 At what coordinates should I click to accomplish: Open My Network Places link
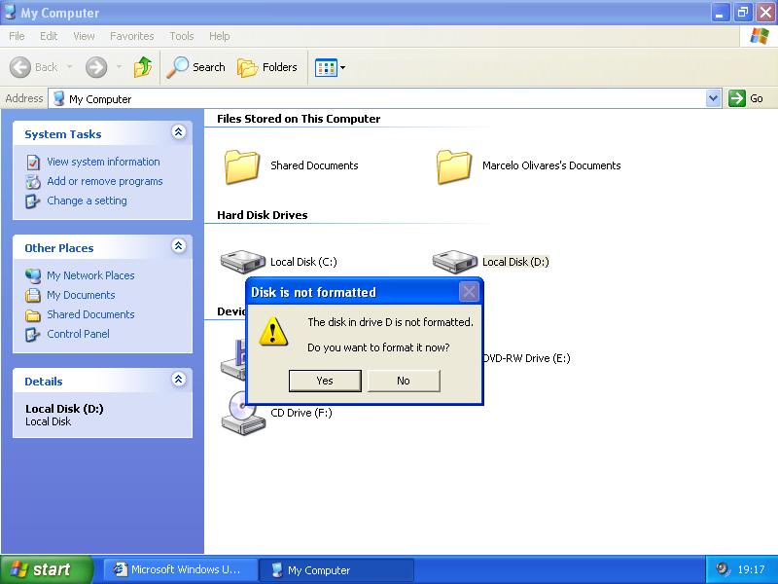[x=90, y=275]
